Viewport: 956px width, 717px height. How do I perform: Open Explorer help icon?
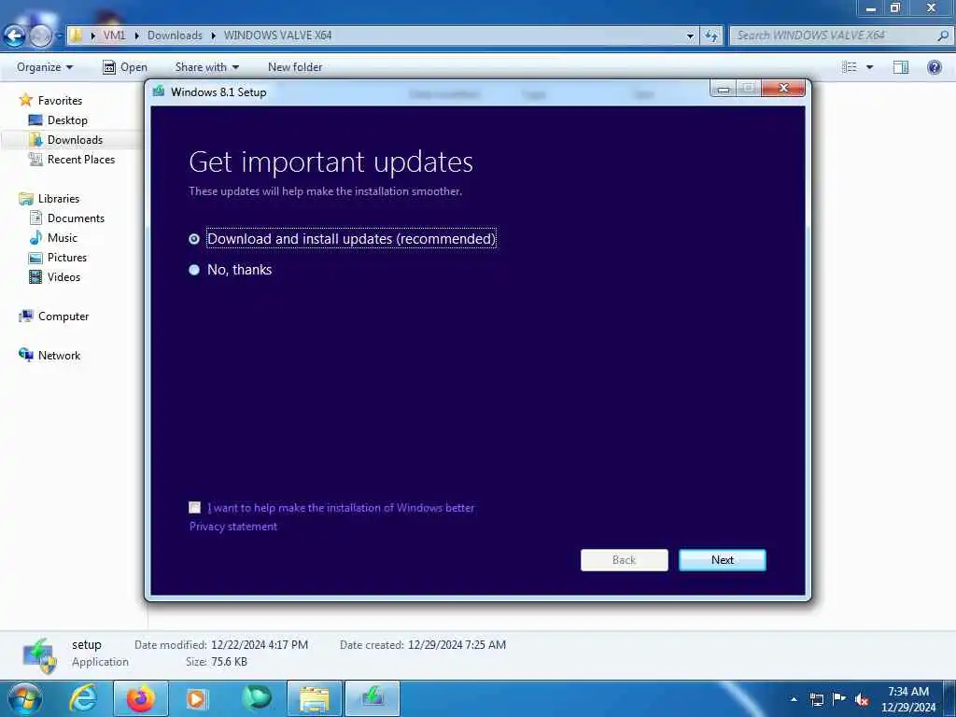click(x=934, y=67)
